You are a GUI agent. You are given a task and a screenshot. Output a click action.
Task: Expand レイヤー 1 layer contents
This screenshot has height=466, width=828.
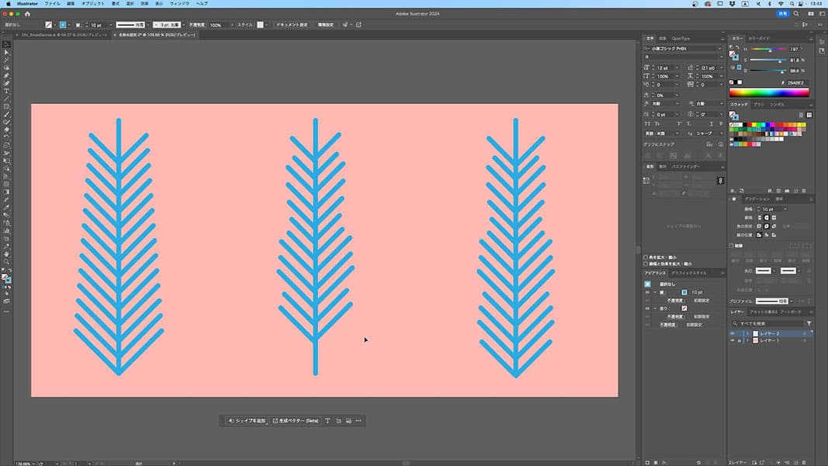[747, 341]
